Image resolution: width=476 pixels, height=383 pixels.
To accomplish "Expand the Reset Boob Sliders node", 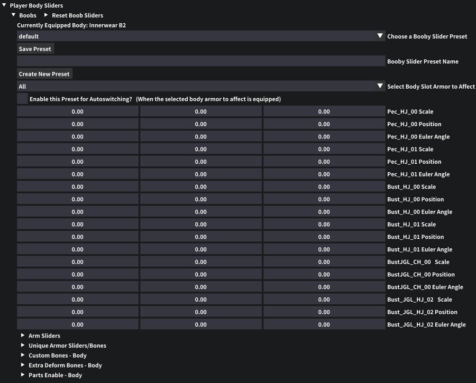I will click(x=47, y=15).
